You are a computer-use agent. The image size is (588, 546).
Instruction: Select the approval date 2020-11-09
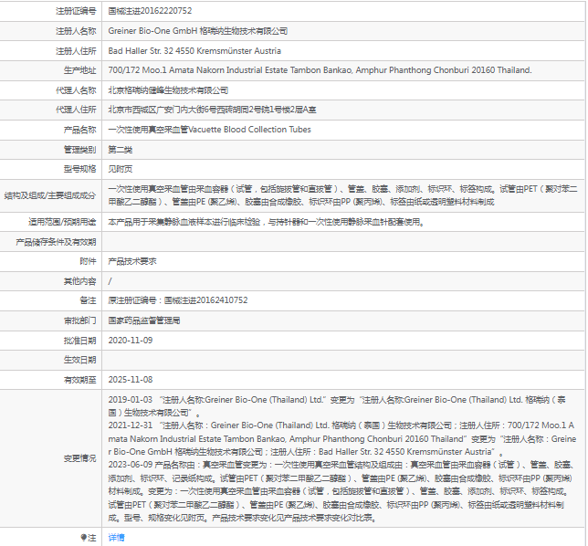click(x=131, y=341)
